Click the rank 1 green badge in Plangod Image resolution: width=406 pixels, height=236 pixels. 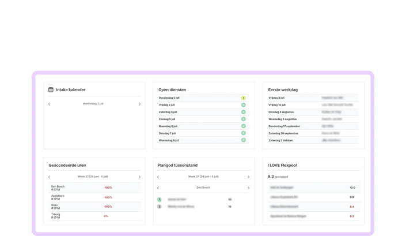tap(160, 200)
